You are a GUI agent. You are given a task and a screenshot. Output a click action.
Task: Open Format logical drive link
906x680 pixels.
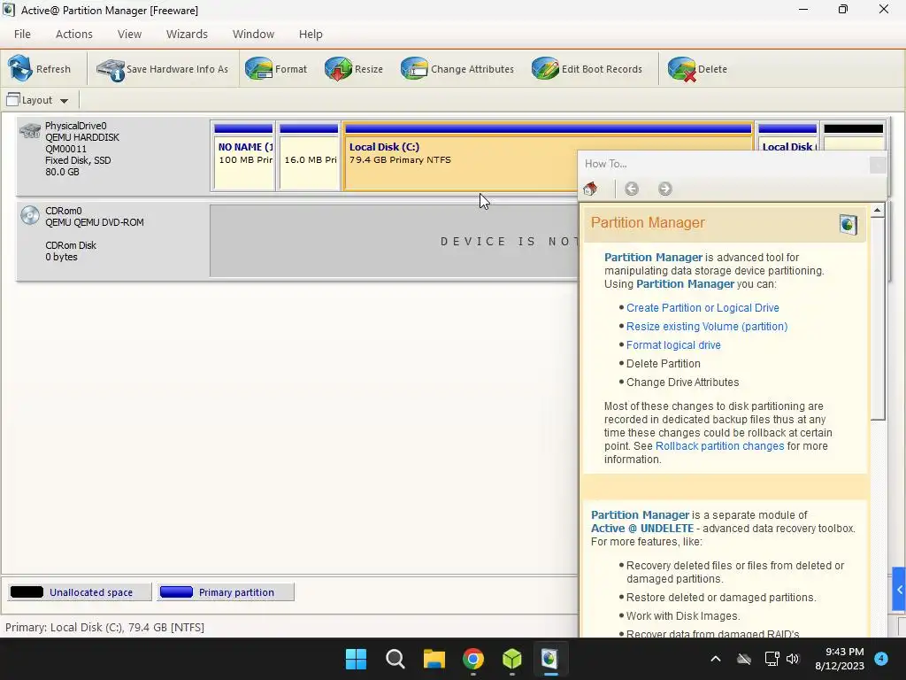[673, 344]
